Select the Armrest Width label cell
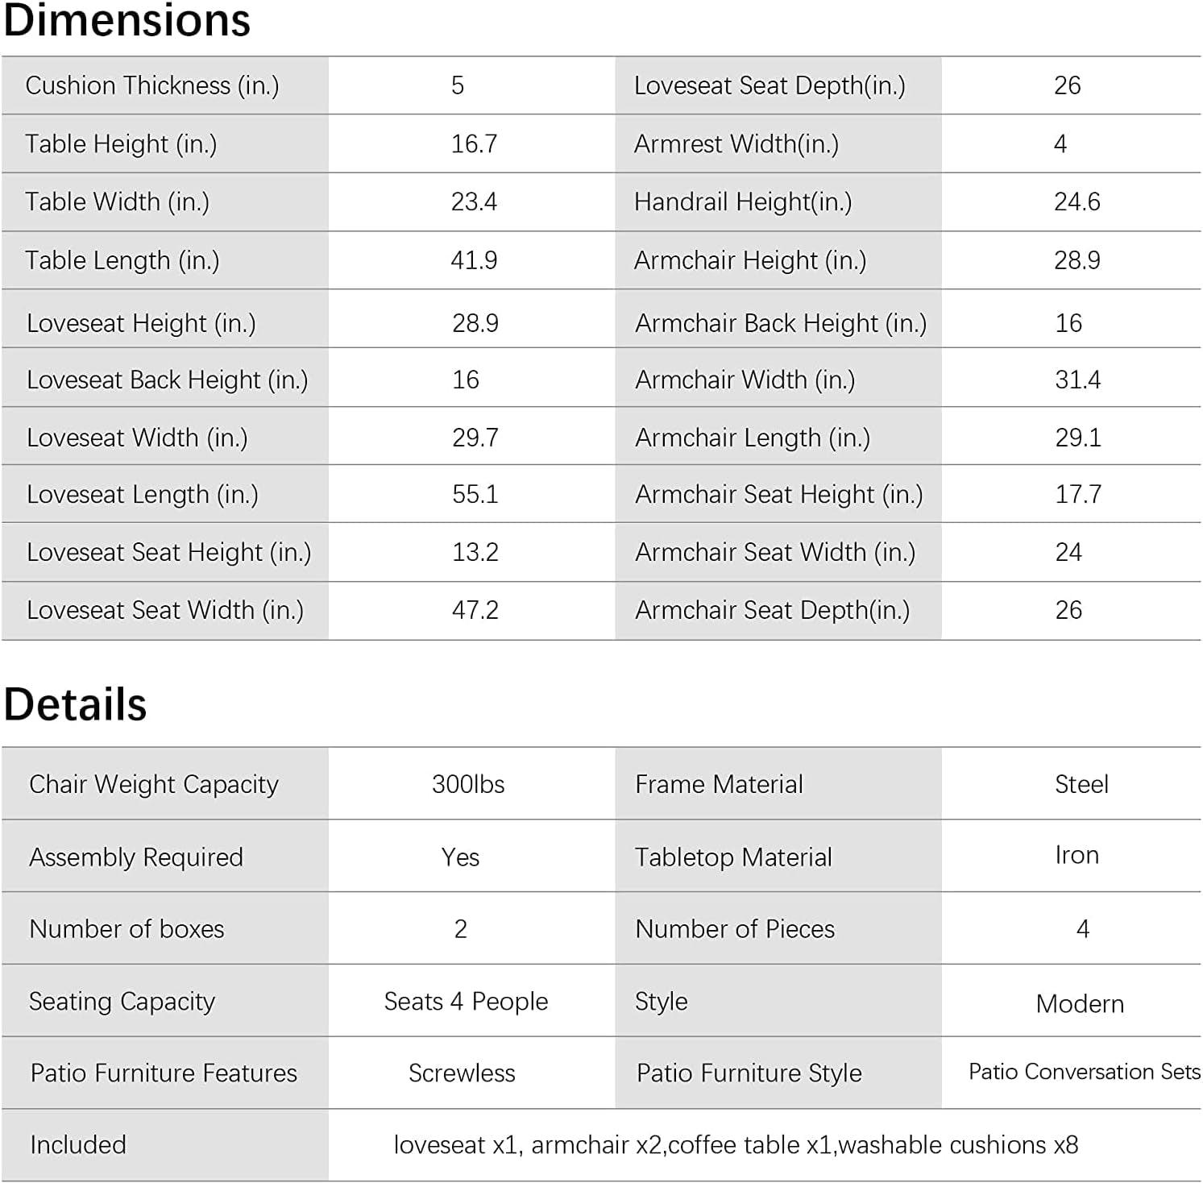The width and height of the screenshot is (1203, 1183). click(x=778, y=144)
